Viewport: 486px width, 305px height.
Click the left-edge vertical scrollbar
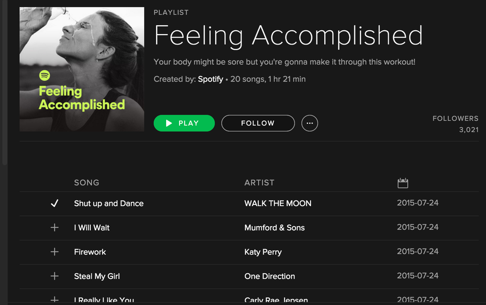[5, 84]
